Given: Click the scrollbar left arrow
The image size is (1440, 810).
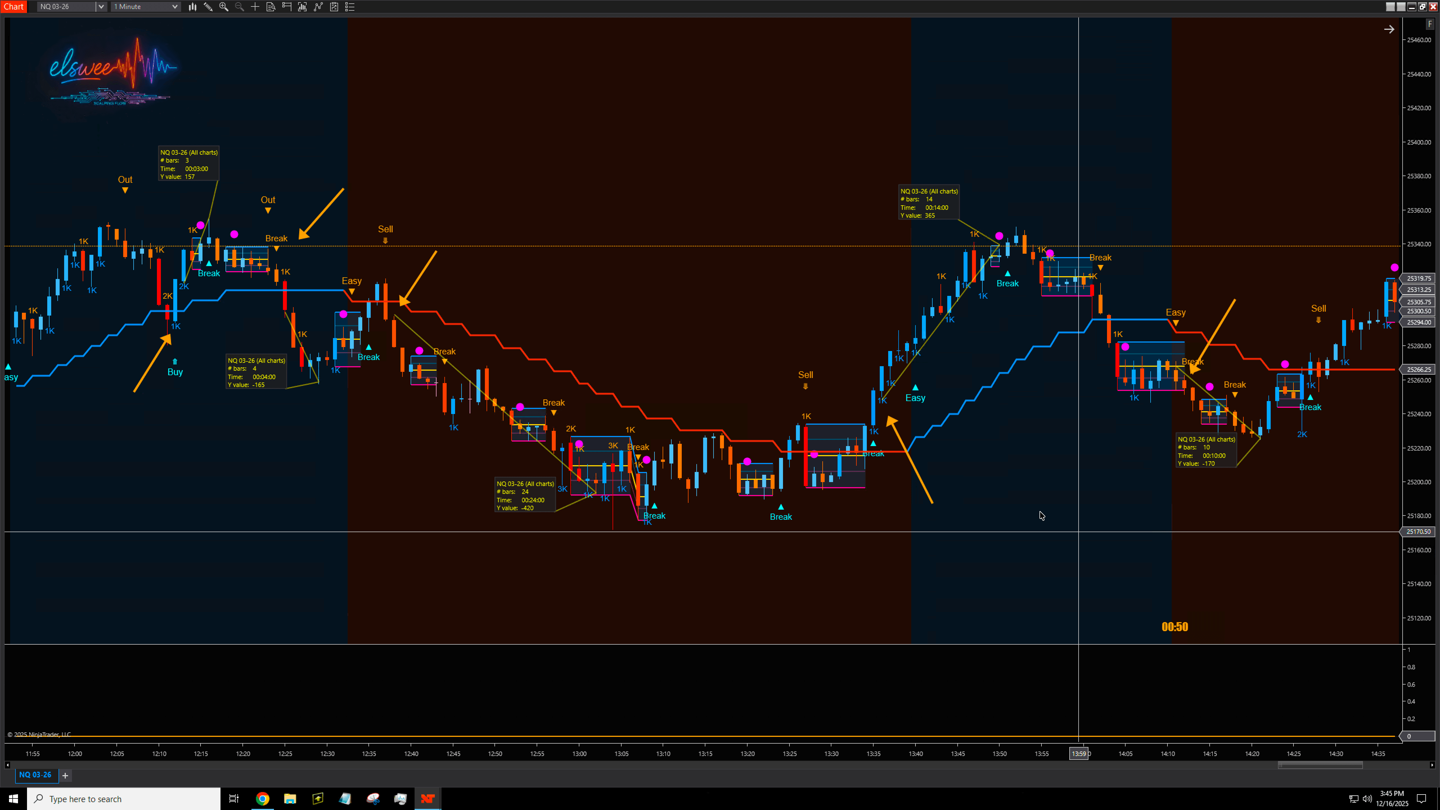Looking at the screenshot, I should click(x=7, y=765).
